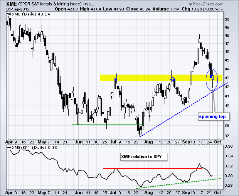Click the 0.36 ratio axis label
The width and height of the screenshot is (239, 196).
pos(229,146)
